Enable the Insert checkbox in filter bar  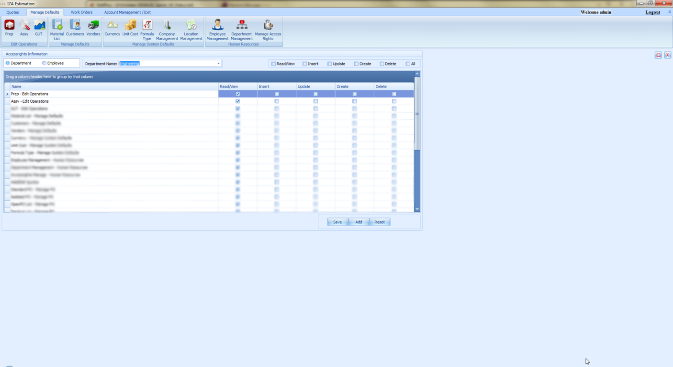(x=305, y=64)
